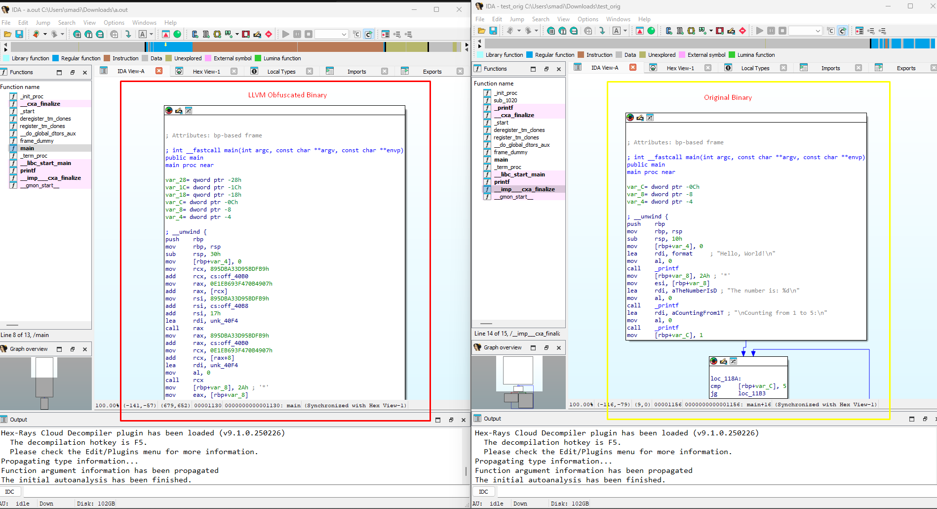Screen dimensions: 937x509
Task: Click the pencil edit icon in test_orig toolbar
Action: coord(731,31)
